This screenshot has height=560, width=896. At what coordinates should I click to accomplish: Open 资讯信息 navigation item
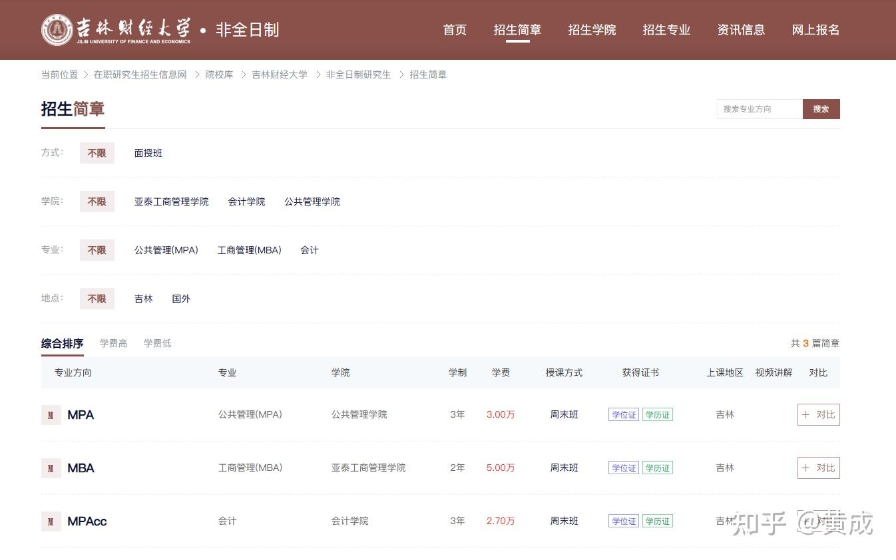coord(741,30)
